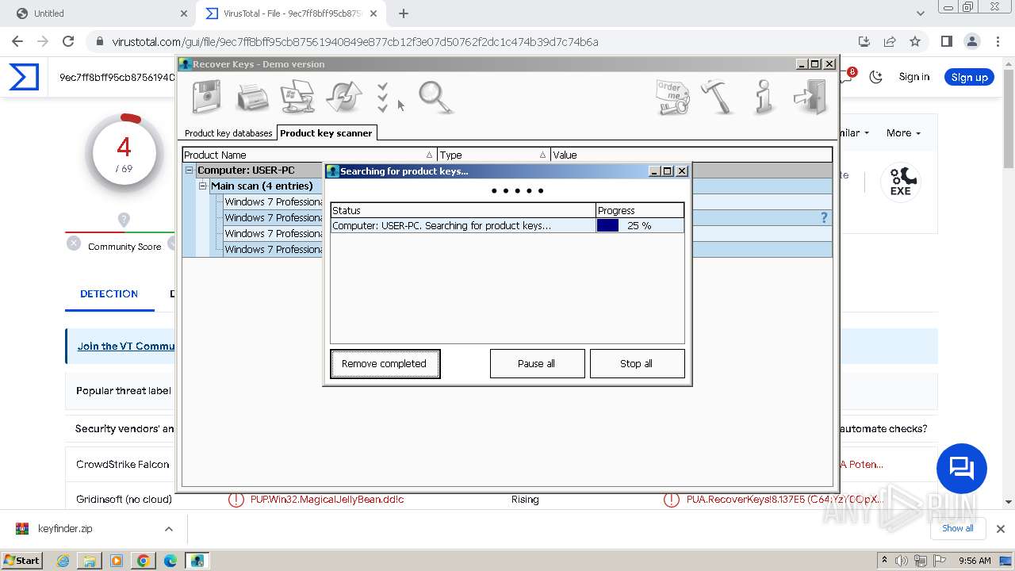
Task: Bookmark this page with star icon
Action: [x=915, y=42]
